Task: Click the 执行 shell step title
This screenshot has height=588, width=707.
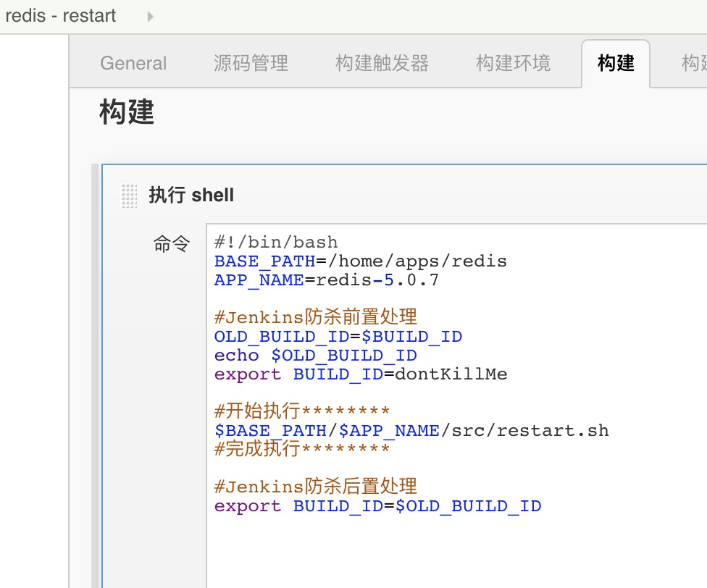Action: 191,195
